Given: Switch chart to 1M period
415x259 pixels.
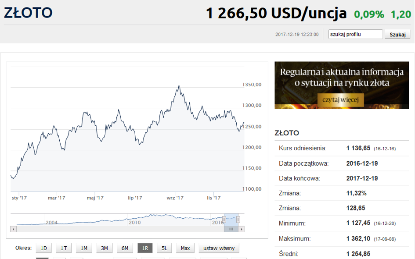Looking at the screenshot, I should 84,248.
